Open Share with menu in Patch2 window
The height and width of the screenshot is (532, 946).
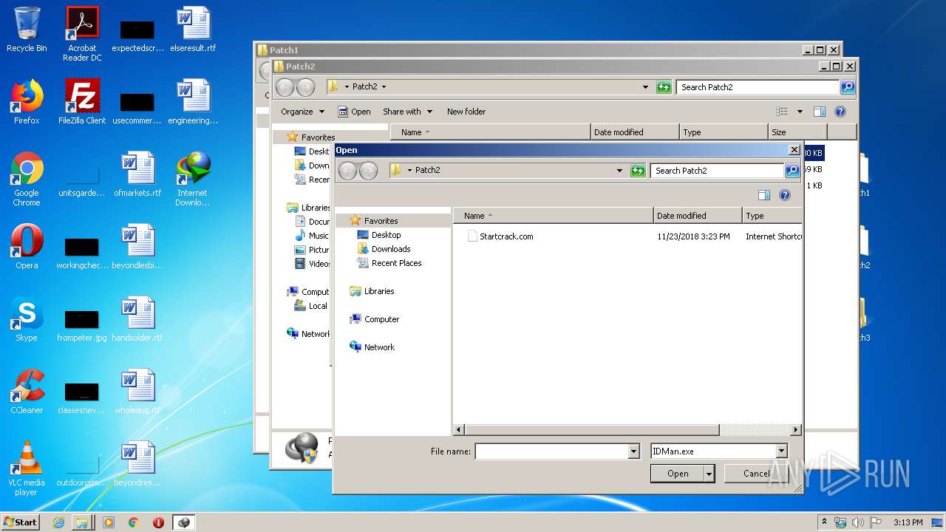[x=406, y=112]
